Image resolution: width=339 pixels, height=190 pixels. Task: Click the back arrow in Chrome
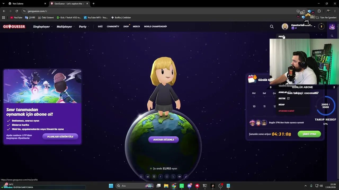click(4, 11)
